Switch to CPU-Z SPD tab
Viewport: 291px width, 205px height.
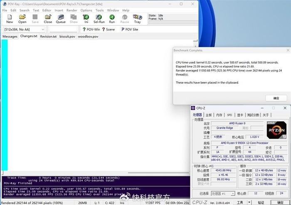[229, 115]
